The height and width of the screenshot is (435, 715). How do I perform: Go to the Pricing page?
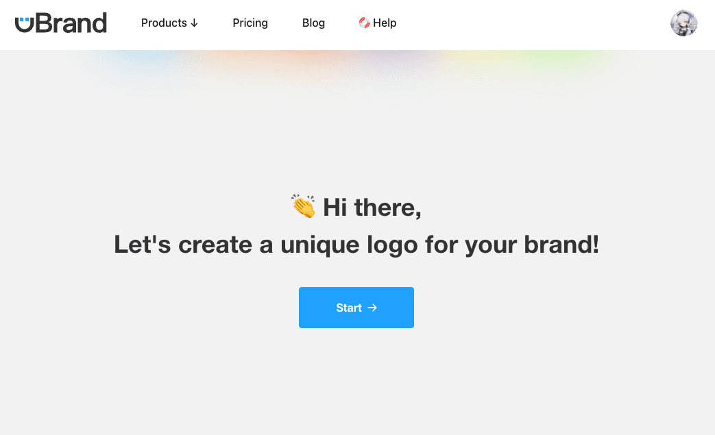(x=250, y=23)
